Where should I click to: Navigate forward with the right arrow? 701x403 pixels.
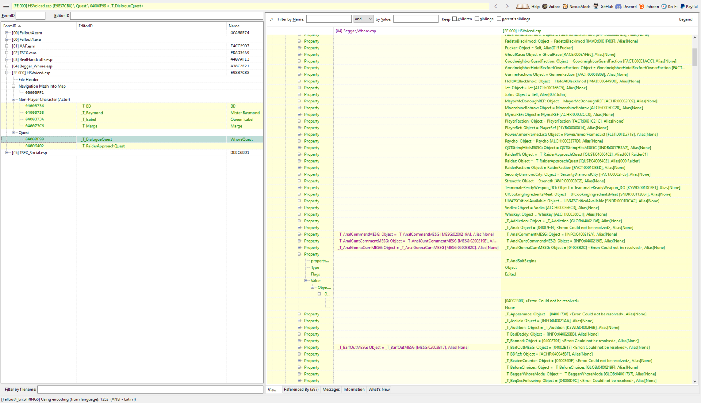pos(507,6)
